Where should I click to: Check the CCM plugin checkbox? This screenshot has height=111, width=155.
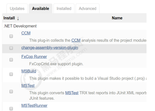point(11,36)
